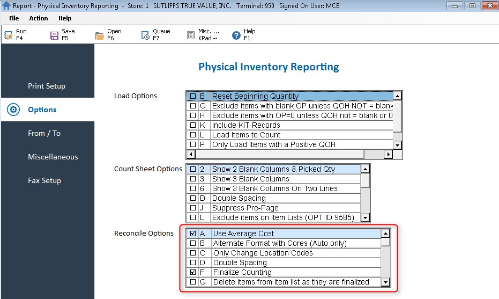Image resolution: width=499 pixels, height=299 pixels.
Task: Click the Queue F7 icon
Action: tap(145, 35)
